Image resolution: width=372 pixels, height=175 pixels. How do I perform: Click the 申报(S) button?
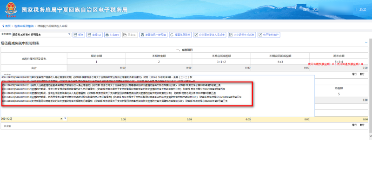[94, 35]
